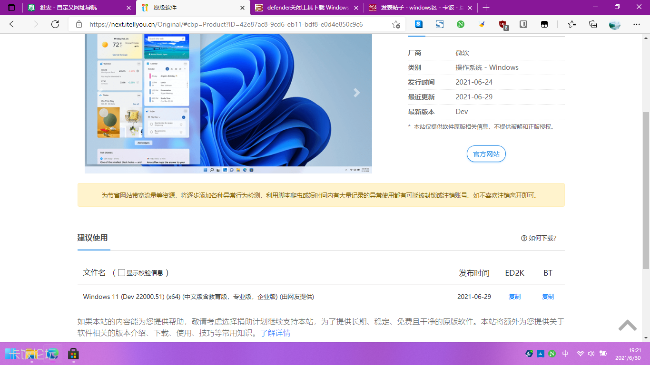The image size is (650, 365).
Task: Open the vertical tabs menu icon
Action: pyautogui.click(x=11, y=8)
